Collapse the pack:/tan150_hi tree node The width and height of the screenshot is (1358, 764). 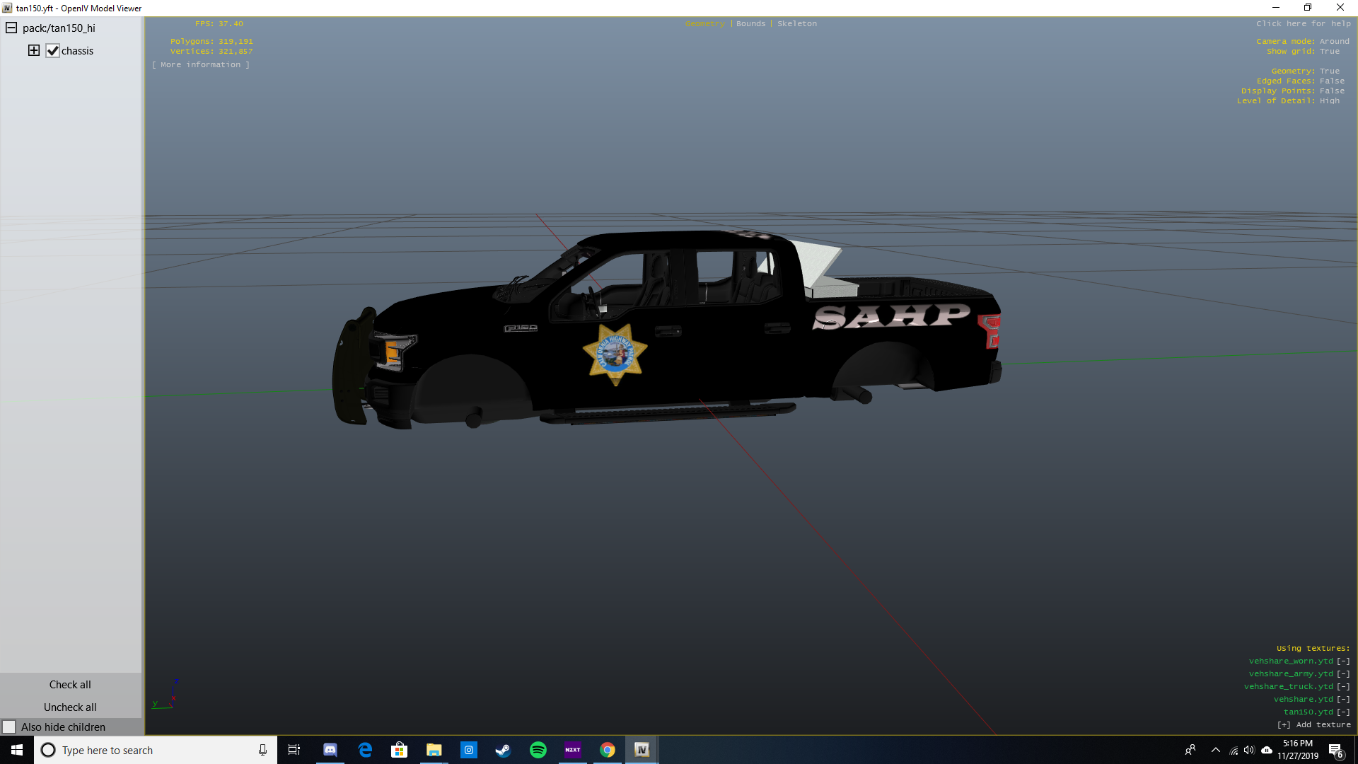click(11, 28)
